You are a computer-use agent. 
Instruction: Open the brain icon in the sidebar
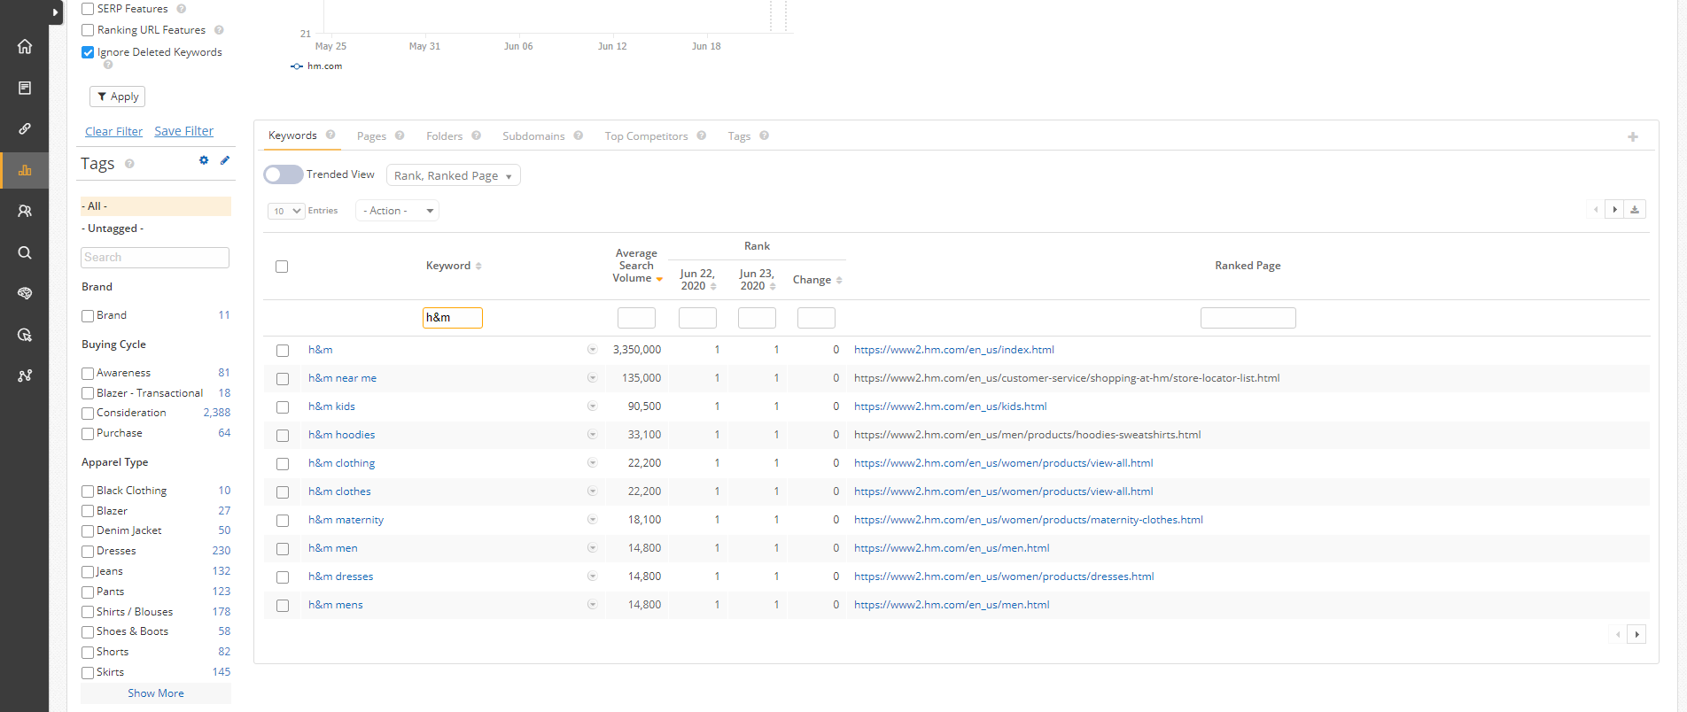point(25,293)
